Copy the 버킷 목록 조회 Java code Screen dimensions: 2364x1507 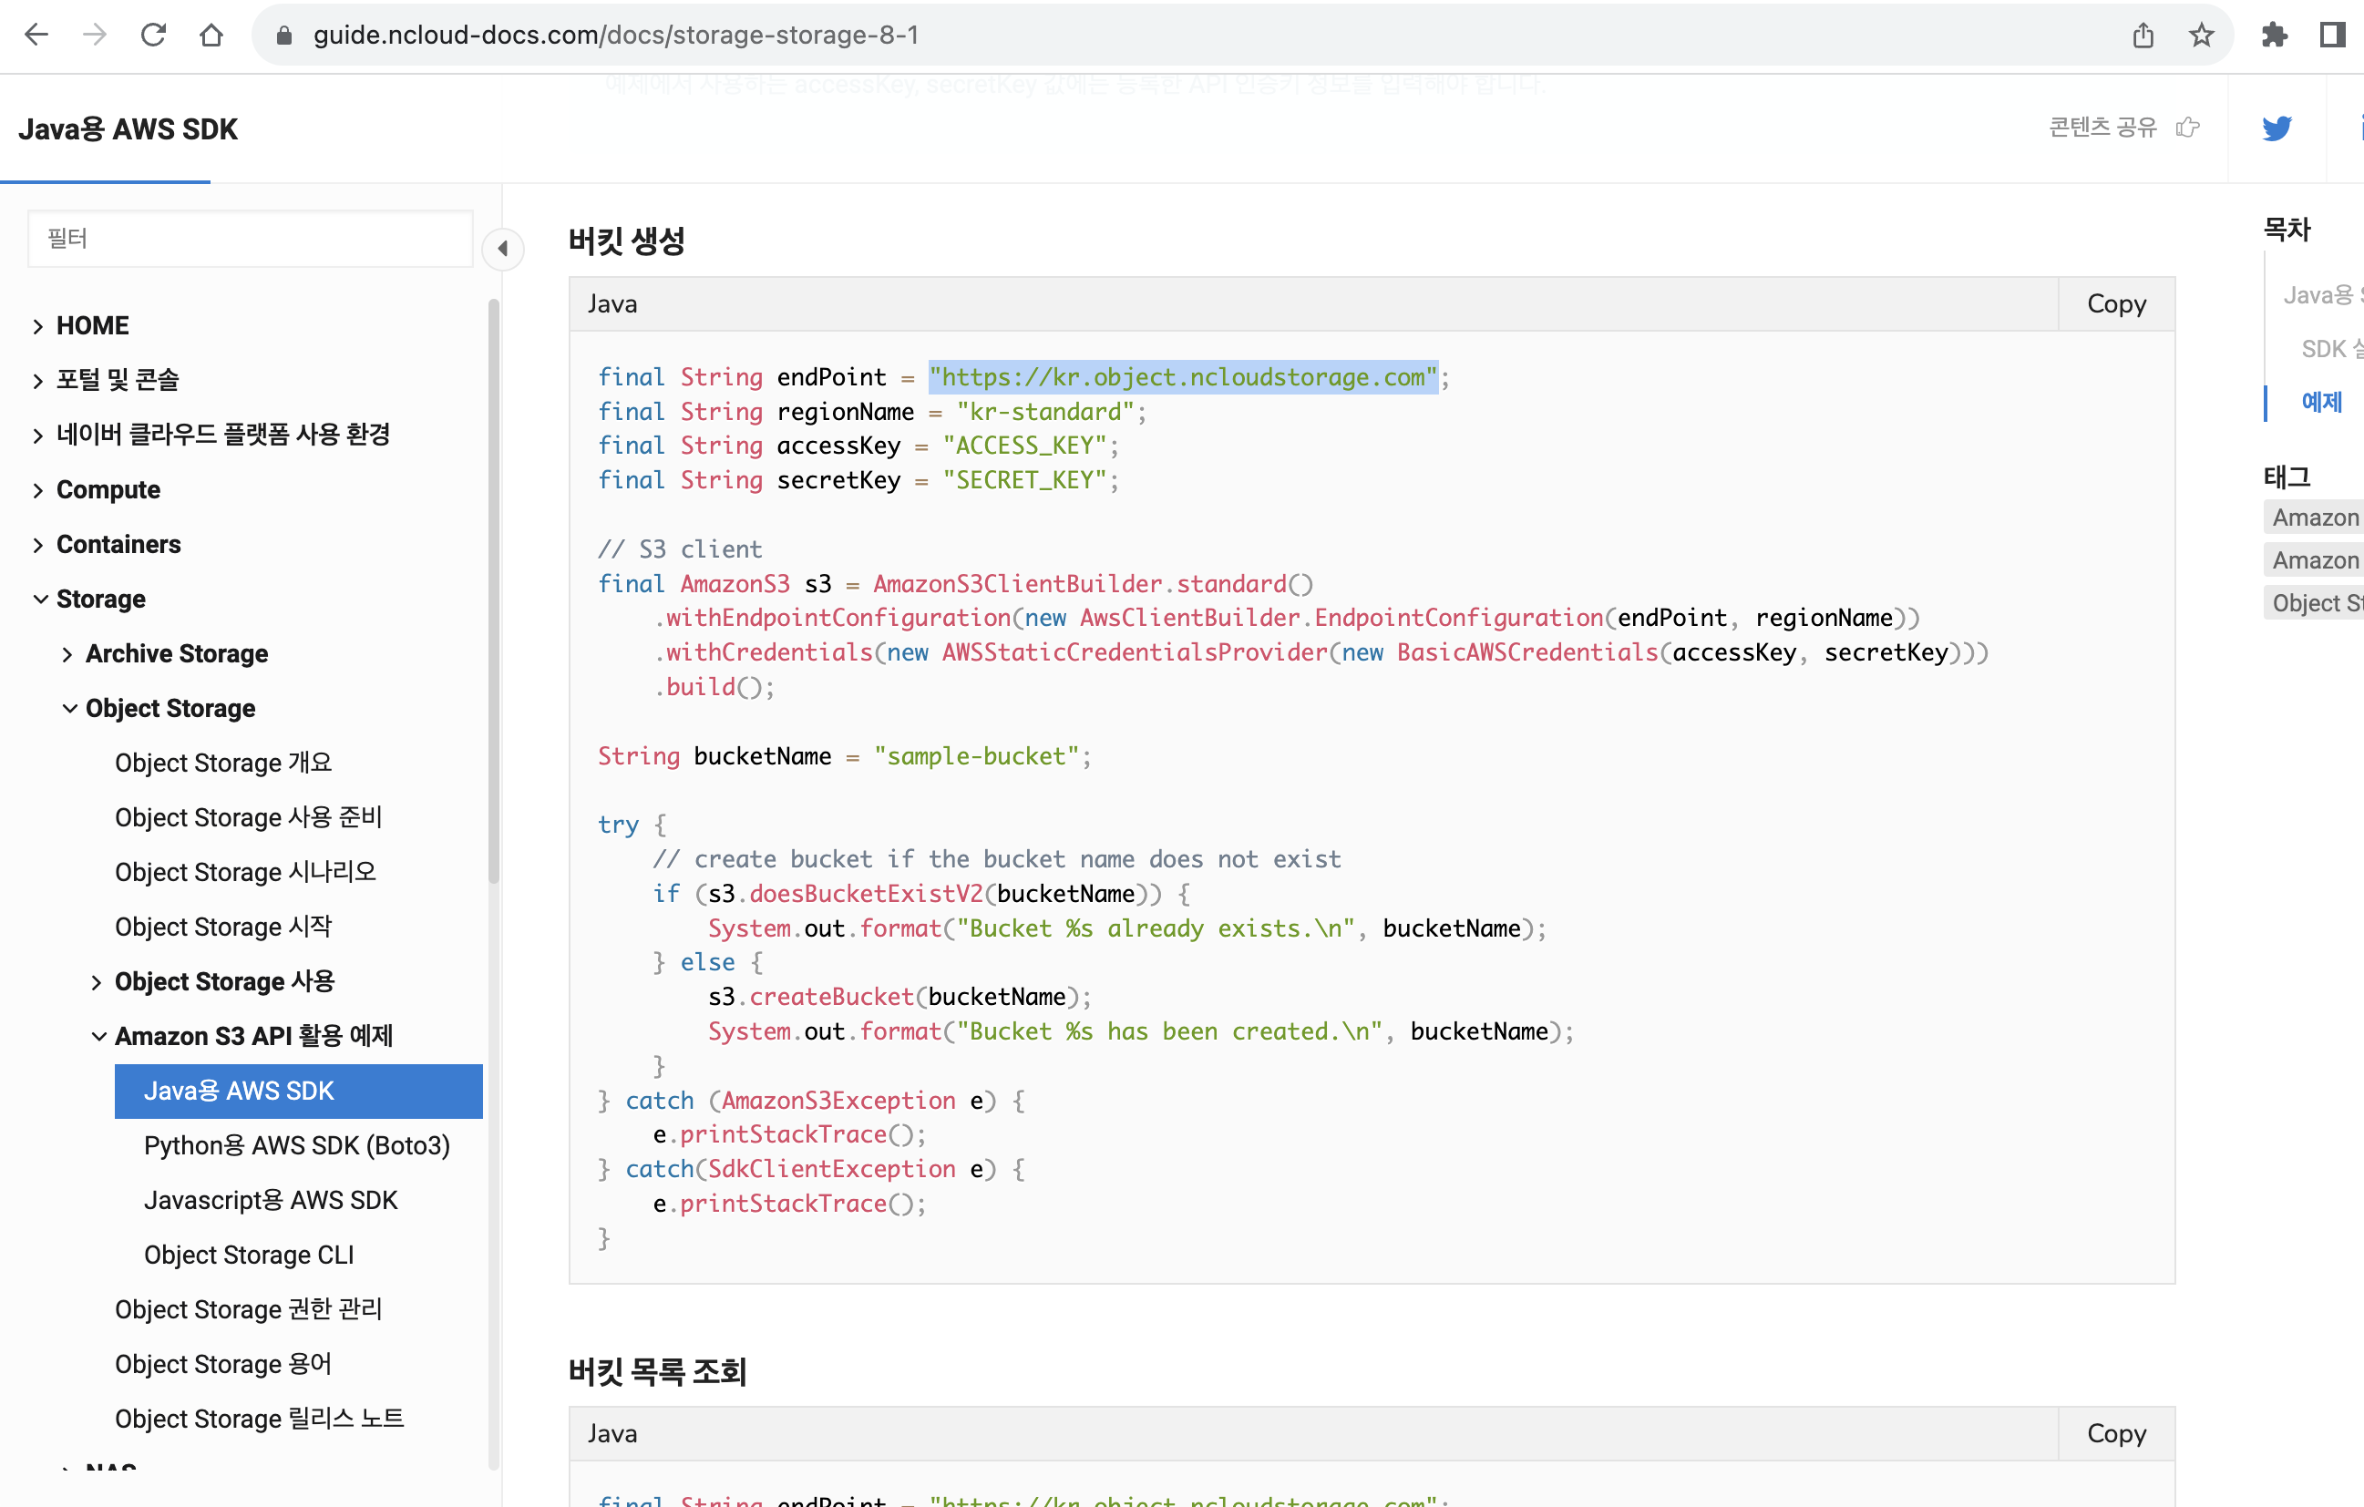(x=2115, y=1433)
